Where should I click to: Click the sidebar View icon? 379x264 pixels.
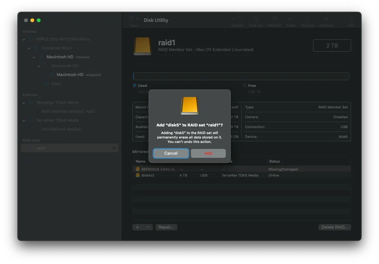131,19
